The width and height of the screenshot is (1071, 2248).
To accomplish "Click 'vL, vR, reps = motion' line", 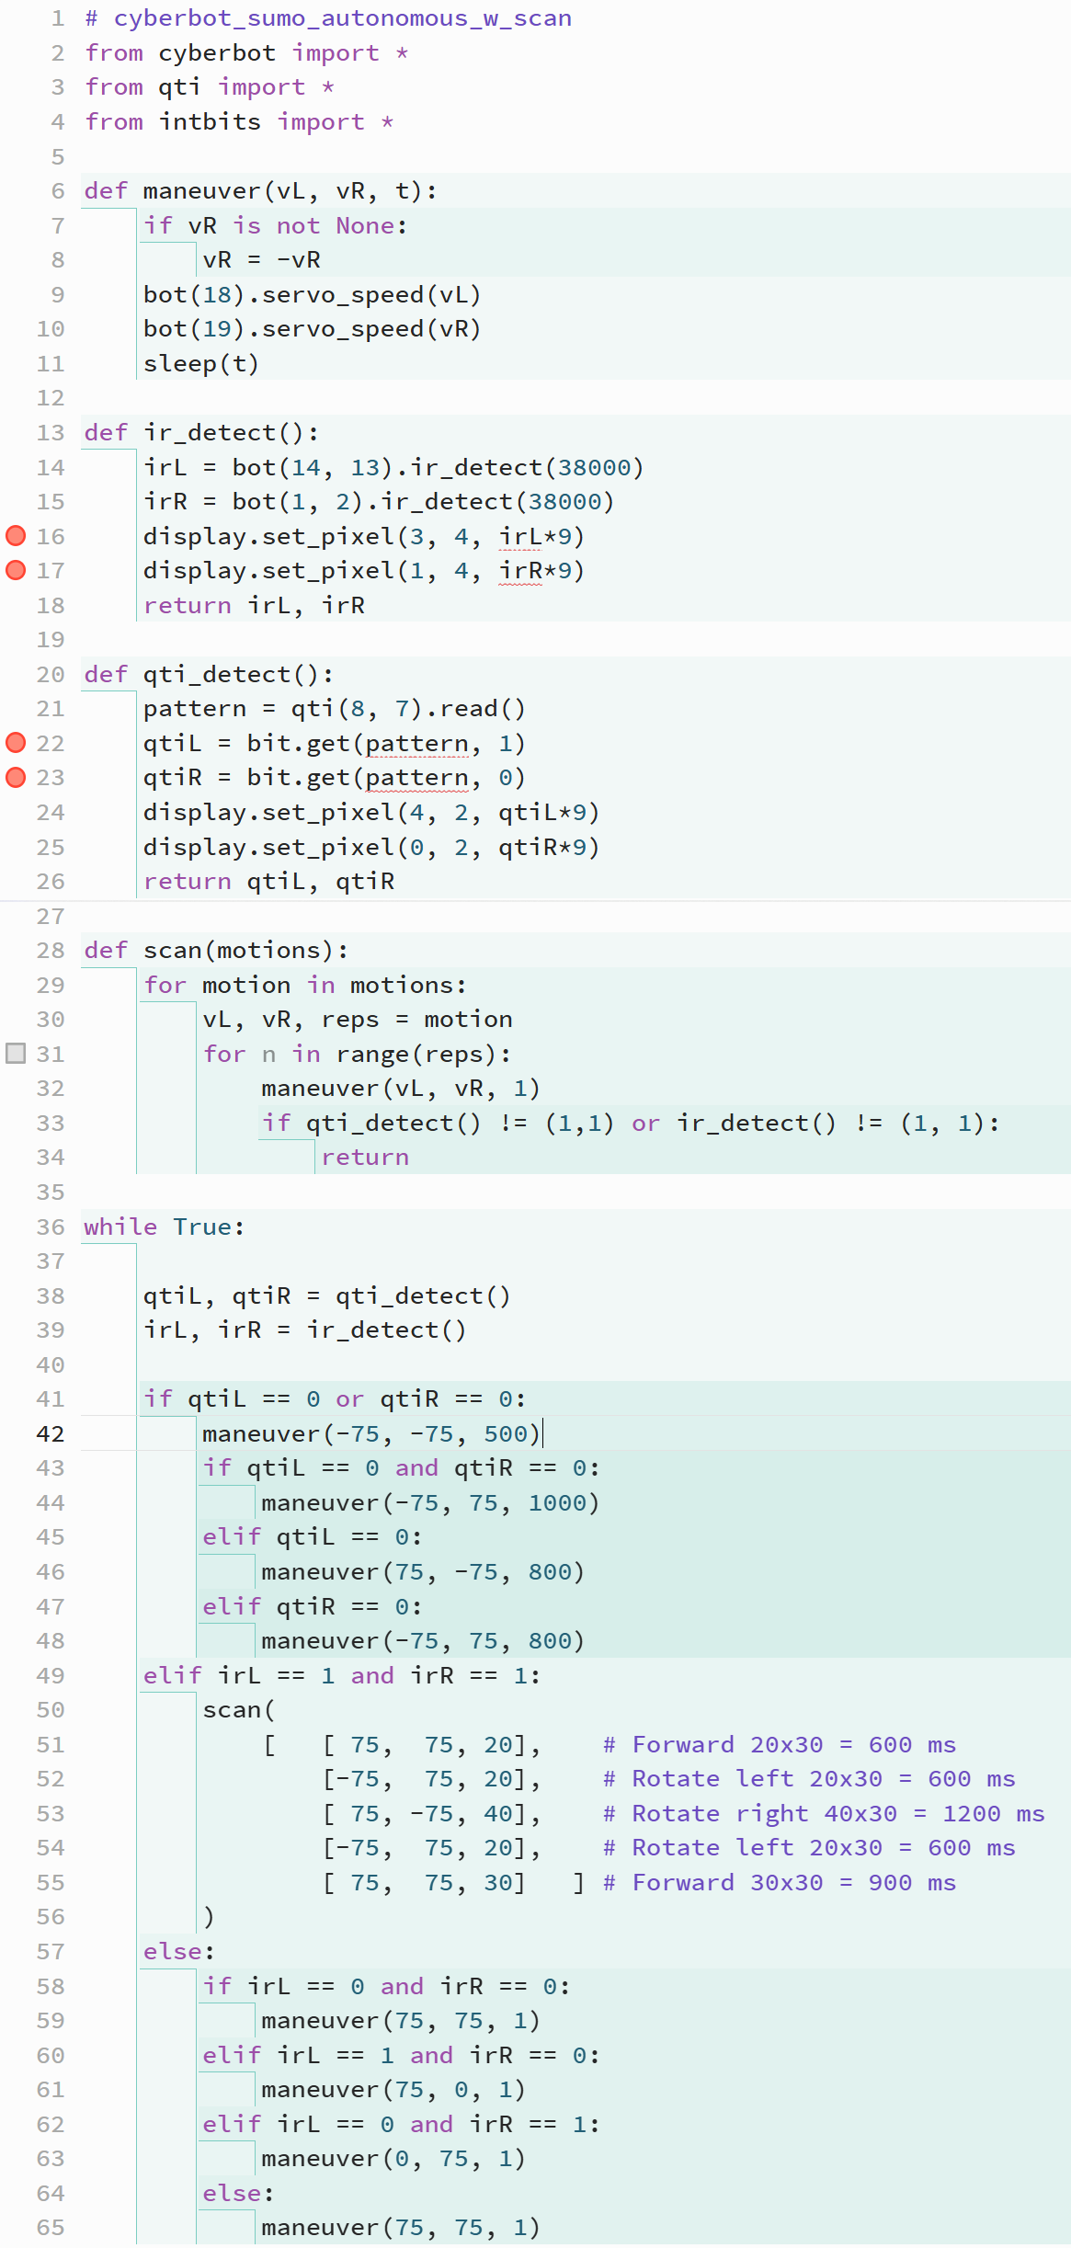I will [x=358, y=1020].
